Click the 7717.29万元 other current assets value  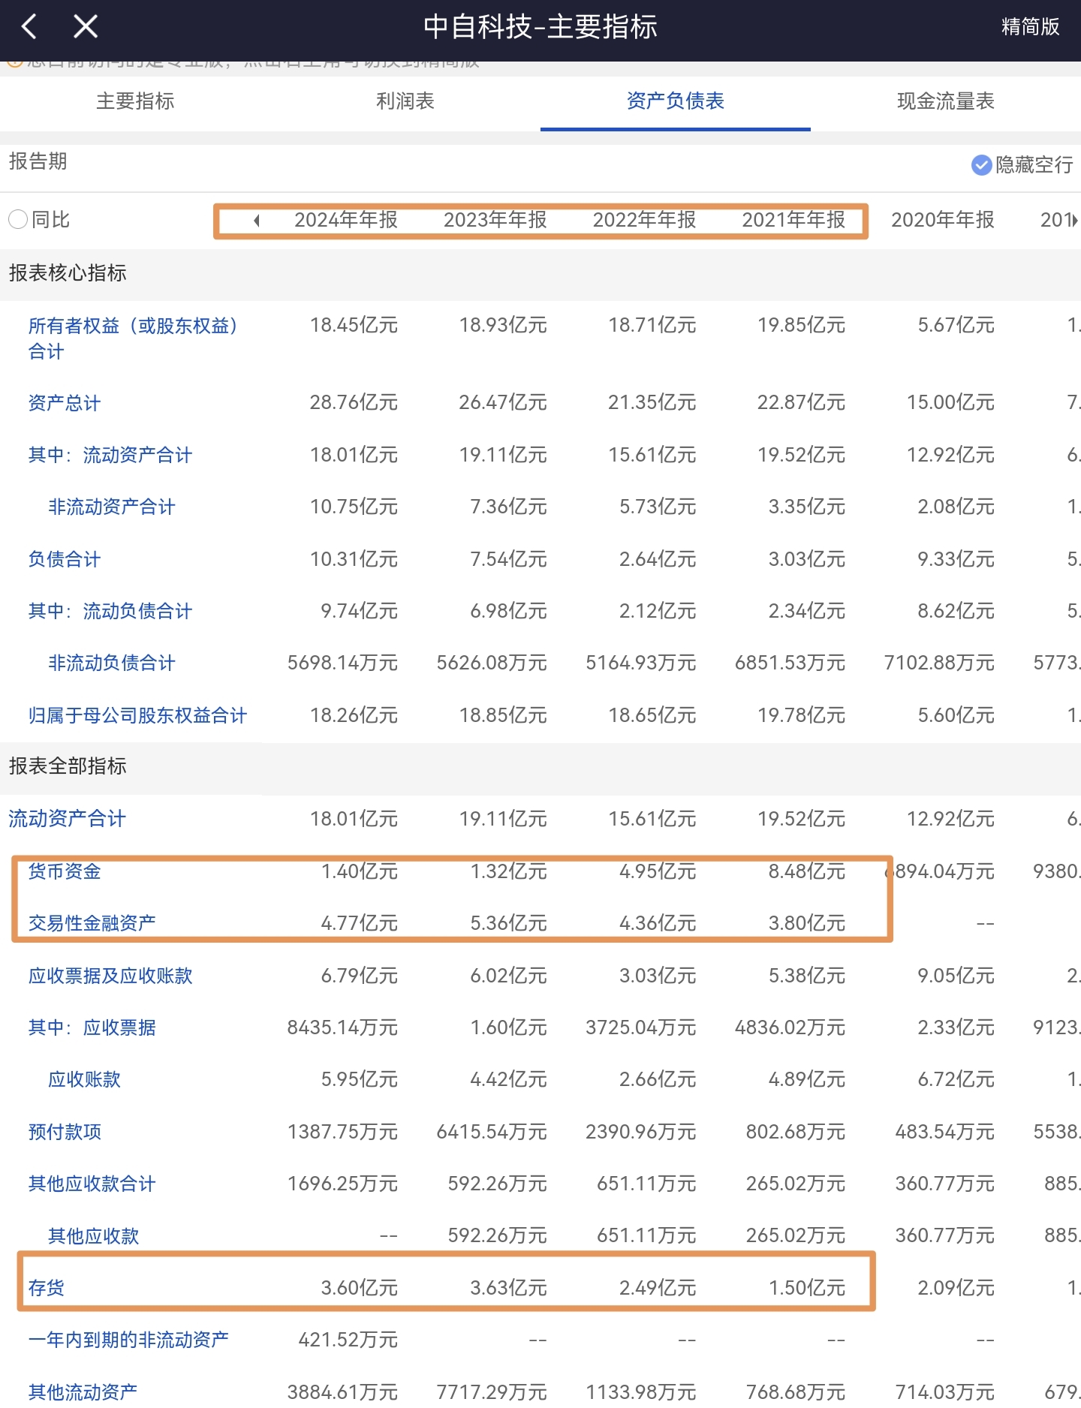click(492, 1392)
